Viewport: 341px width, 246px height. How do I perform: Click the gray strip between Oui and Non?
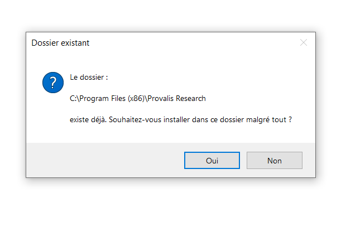[x=243, y=161]
